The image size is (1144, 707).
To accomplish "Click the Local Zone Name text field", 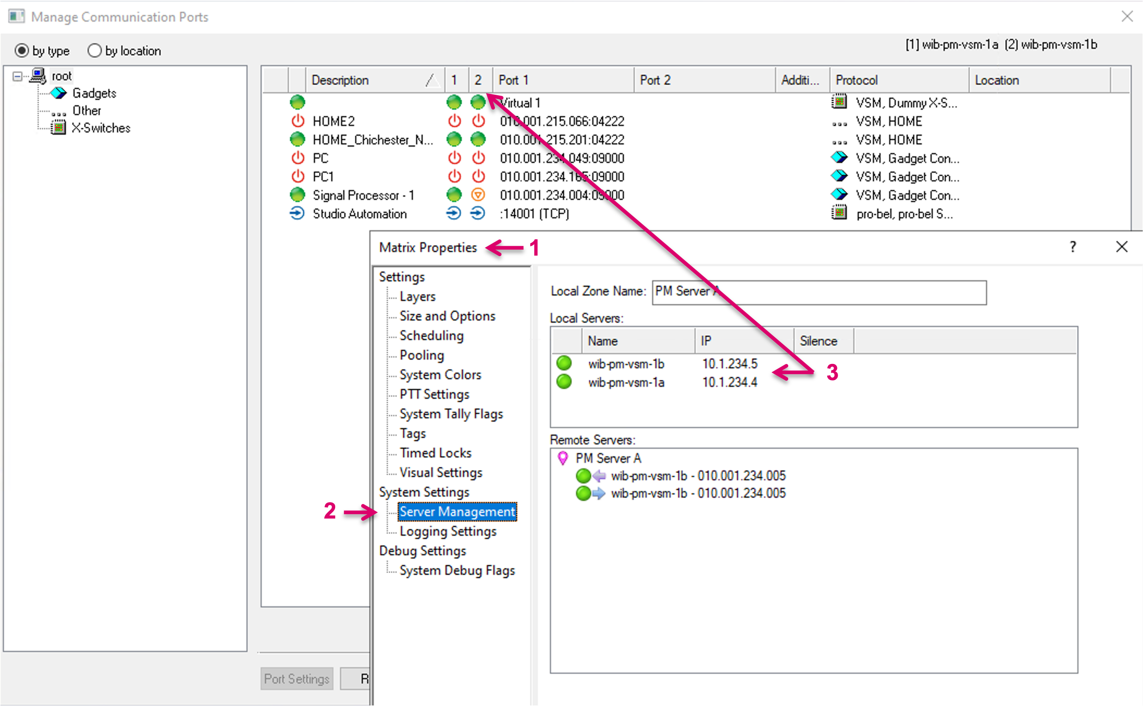I will click(x=819, y=292).
